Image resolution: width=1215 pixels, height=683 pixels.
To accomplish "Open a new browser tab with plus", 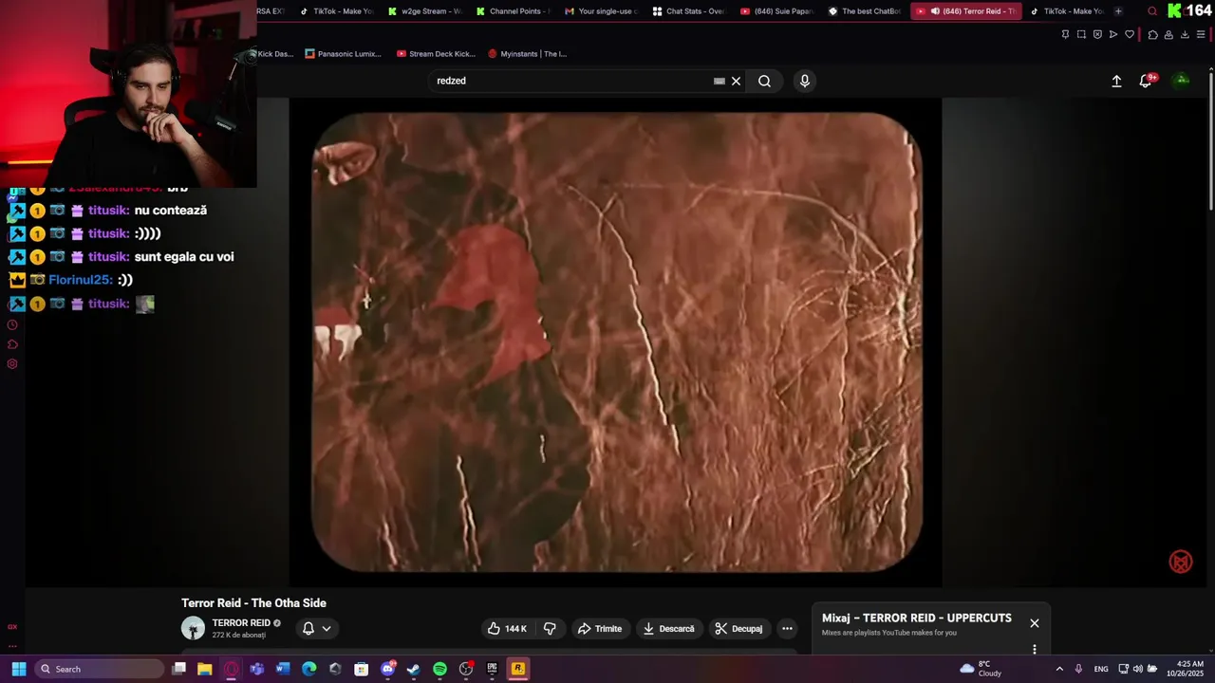I will pyautogui.click(x=1118, y=11).
